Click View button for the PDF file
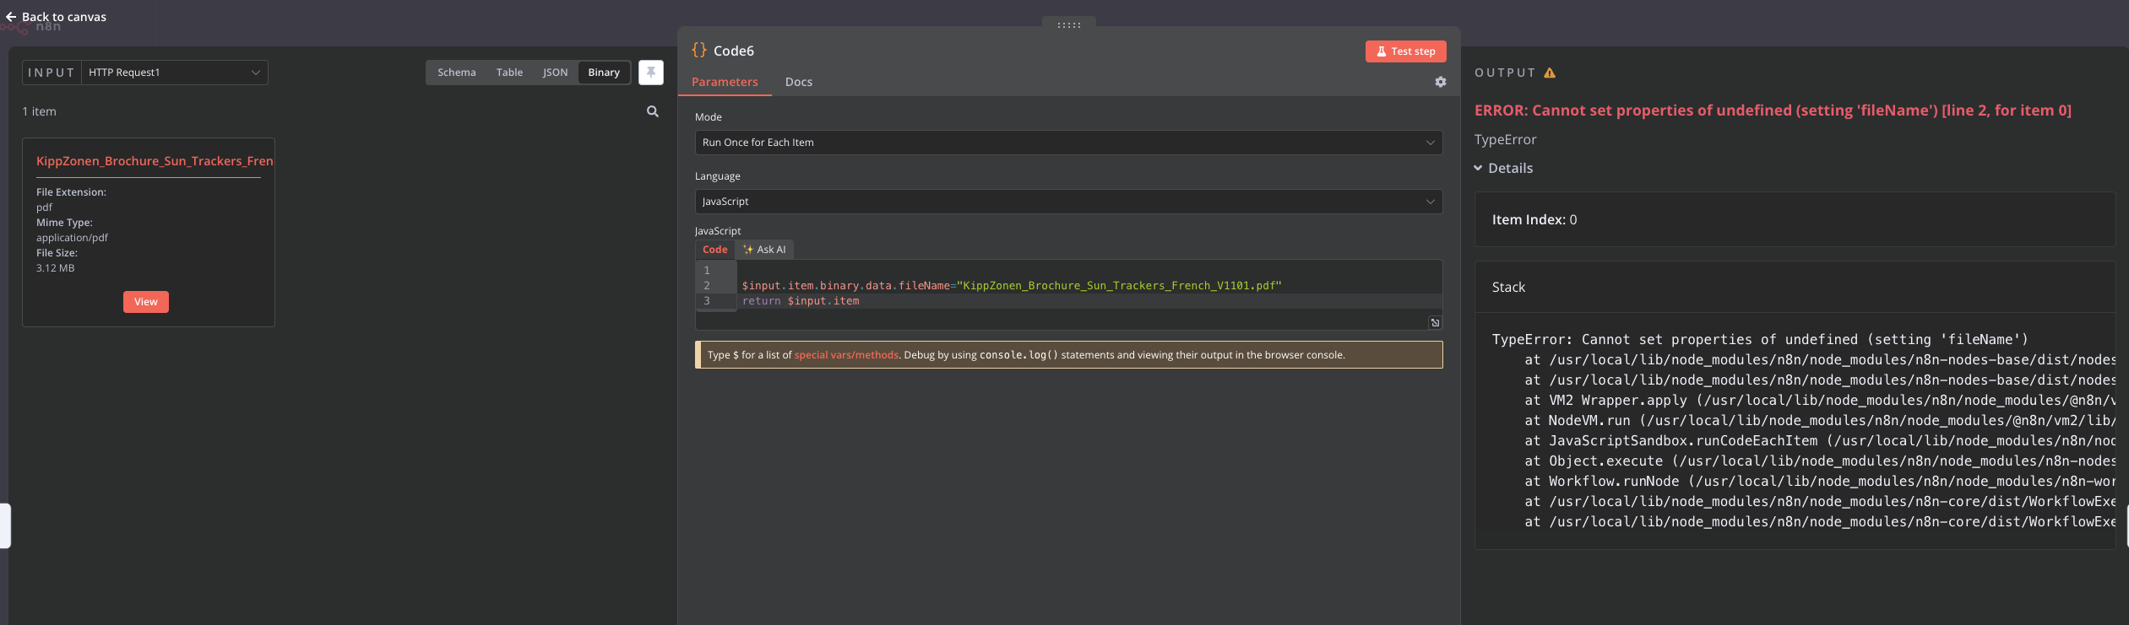This screenshot has width=2129, height=625. coord(146,302)
